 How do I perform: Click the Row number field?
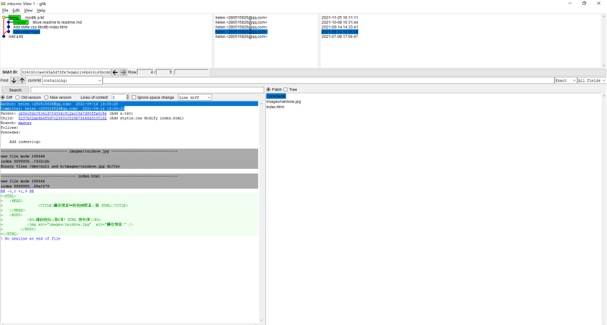(x=146, y=72)
